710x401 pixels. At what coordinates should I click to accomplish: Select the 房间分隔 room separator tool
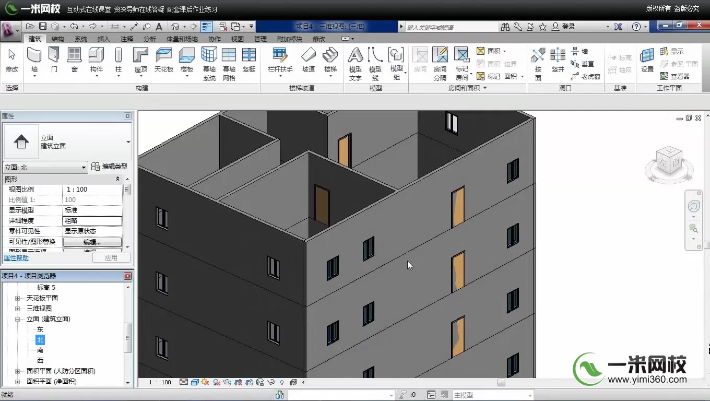click(x=440, y=64)
